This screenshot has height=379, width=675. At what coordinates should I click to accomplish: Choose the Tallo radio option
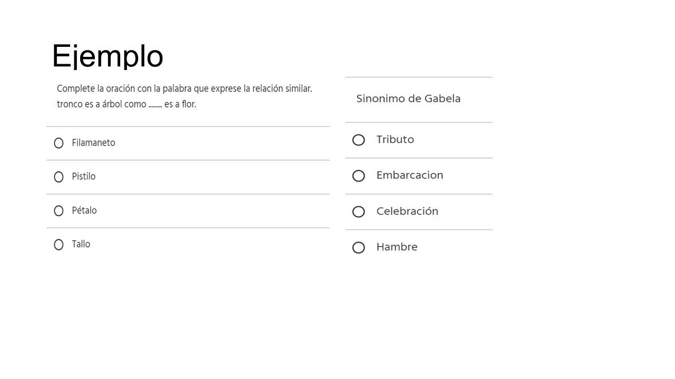tap(59, 244)
